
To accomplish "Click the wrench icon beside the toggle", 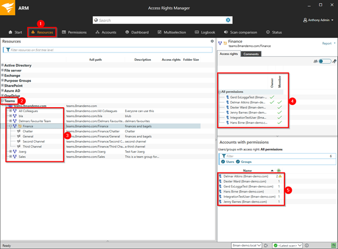I will pos(334,61).
